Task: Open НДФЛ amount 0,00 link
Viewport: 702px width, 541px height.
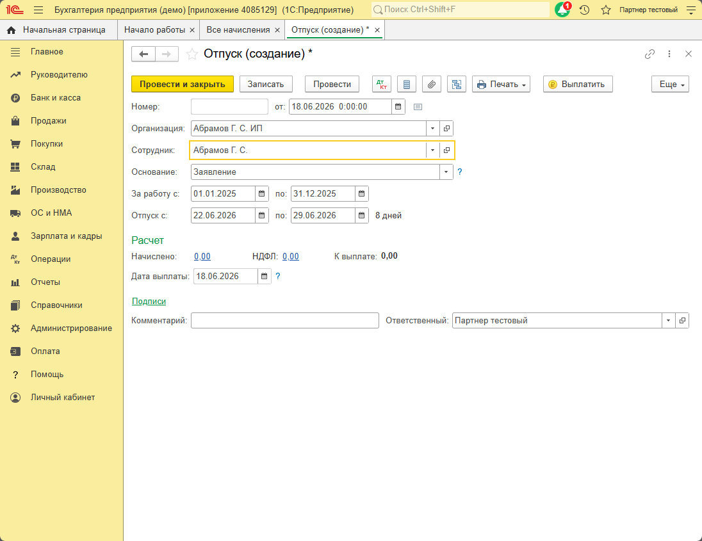Action: [291, 256]
